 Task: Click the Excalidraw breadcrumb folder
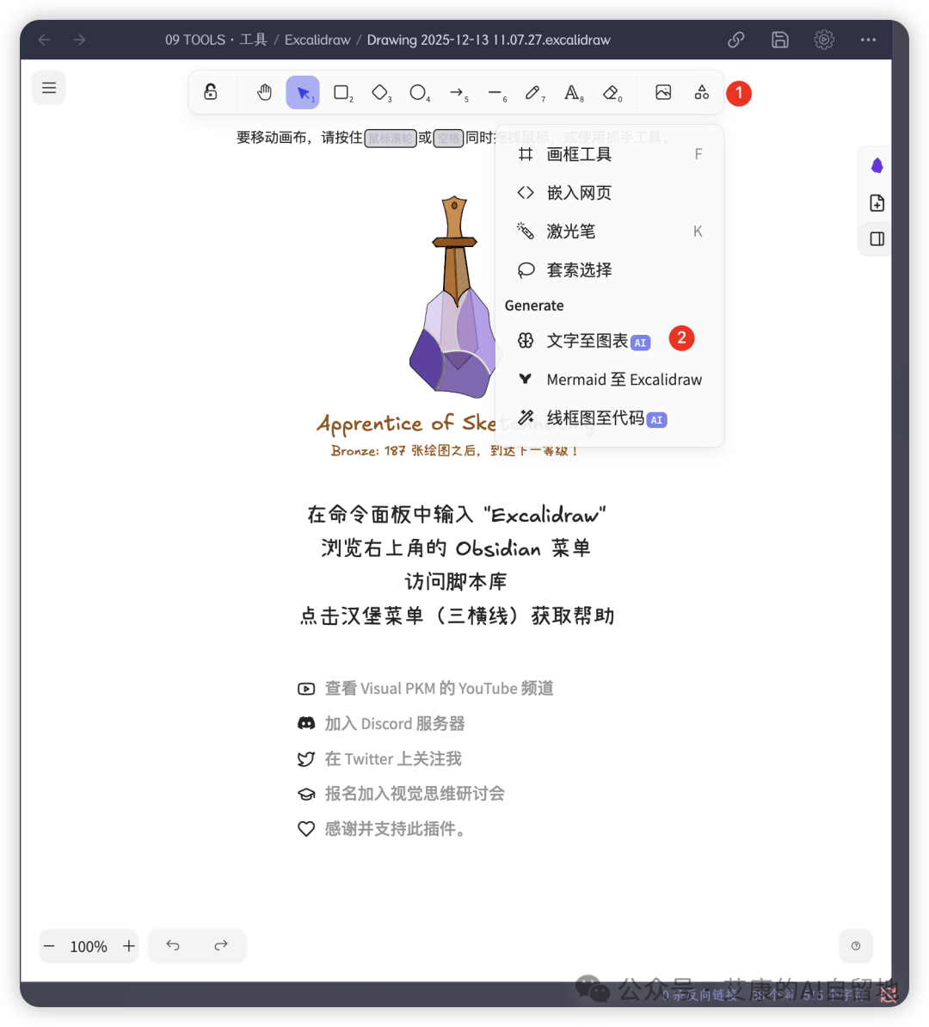317,40
